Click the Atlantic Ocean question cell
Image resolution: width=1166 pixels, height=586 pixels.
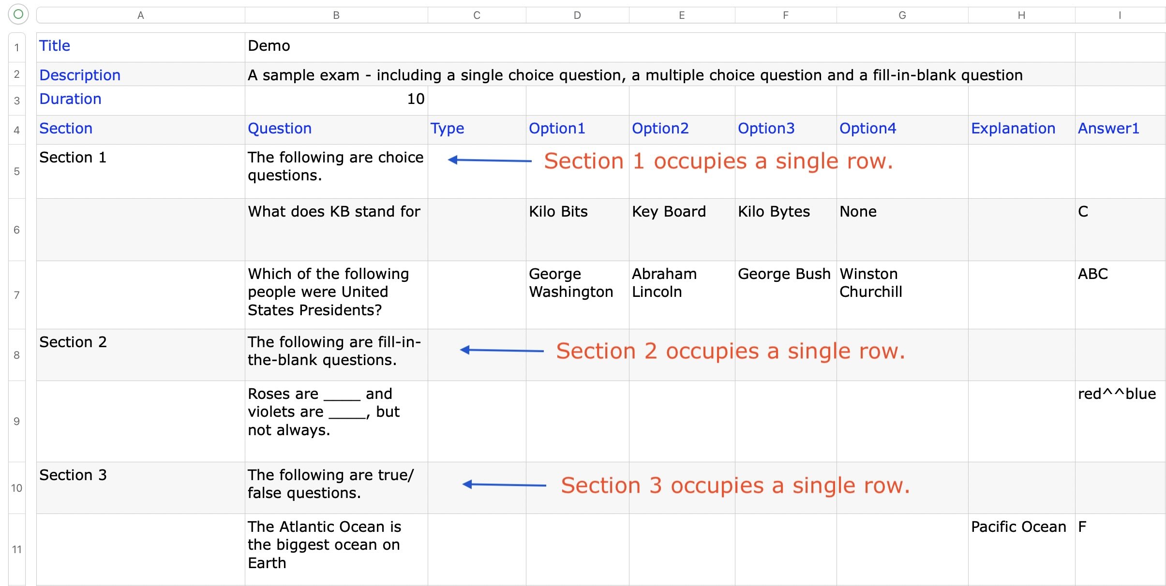pos(336,549)
